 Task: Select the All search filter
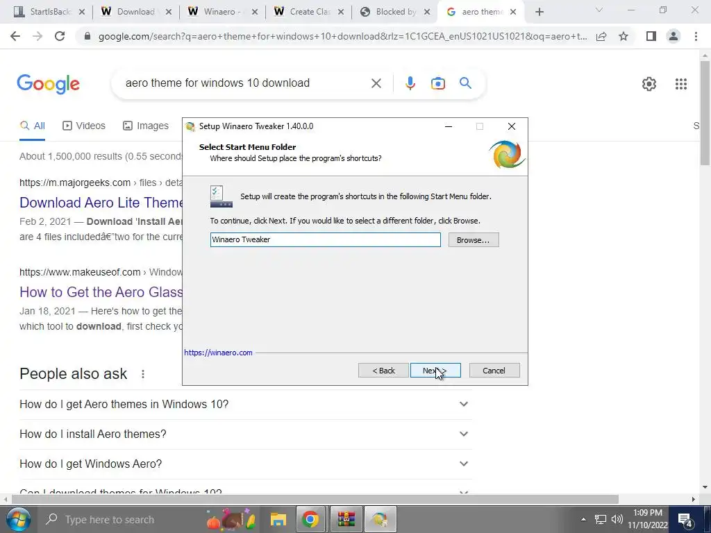(32, 126)
